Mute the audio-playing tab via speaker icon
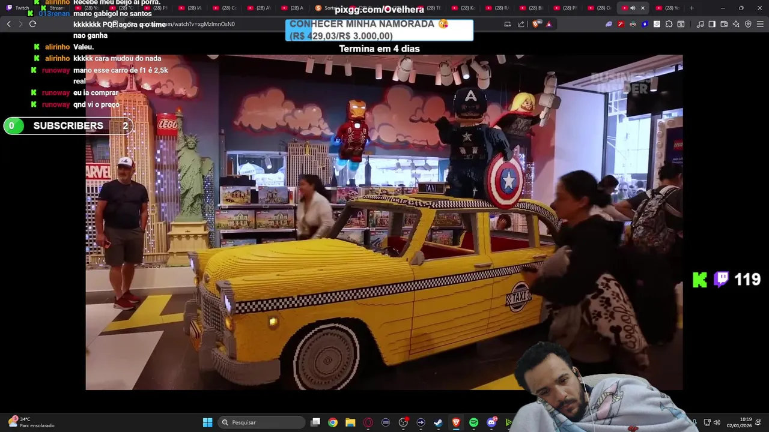 (x=633, y=8)
